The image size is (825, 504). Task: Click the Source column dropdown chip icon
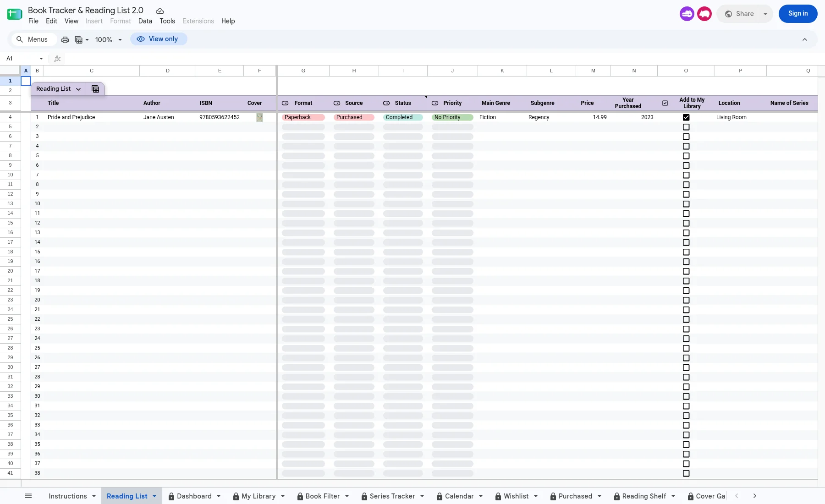click(x=337, y=103)
